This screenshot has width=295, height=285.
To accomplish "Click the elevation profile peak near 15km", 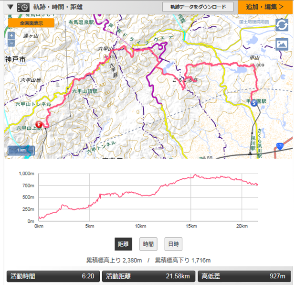I will click(195, 176).
